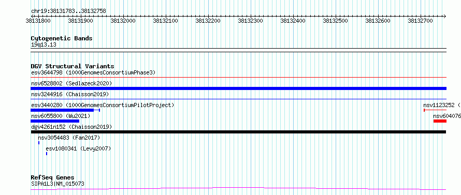
Task: Click the small blue nsv3054483 mark
Action: pyautogui.click(x=39, y=143)
